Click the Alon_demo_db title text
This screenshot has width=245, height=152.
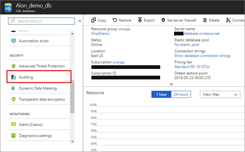pyautogui.click(x=33, y=6)
